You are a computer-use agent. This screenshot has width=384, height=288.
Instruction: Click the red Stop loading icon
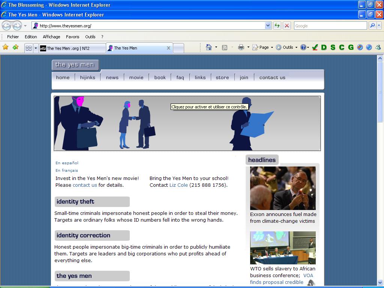point(287,25)
